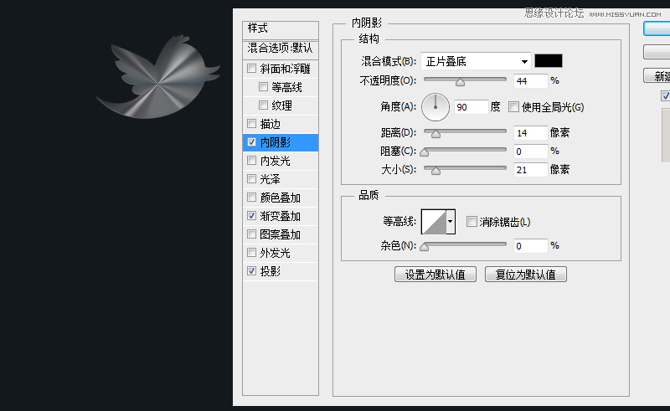Screen dimensions: 670x411
Task: Click the 大小 value field showing 21
Action: [530, 170]
